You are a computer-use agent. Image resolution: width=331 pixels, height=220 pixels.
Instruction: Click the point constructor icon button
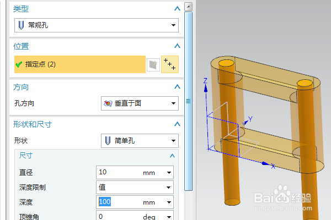pyautogui.click(x=170, y=64)
